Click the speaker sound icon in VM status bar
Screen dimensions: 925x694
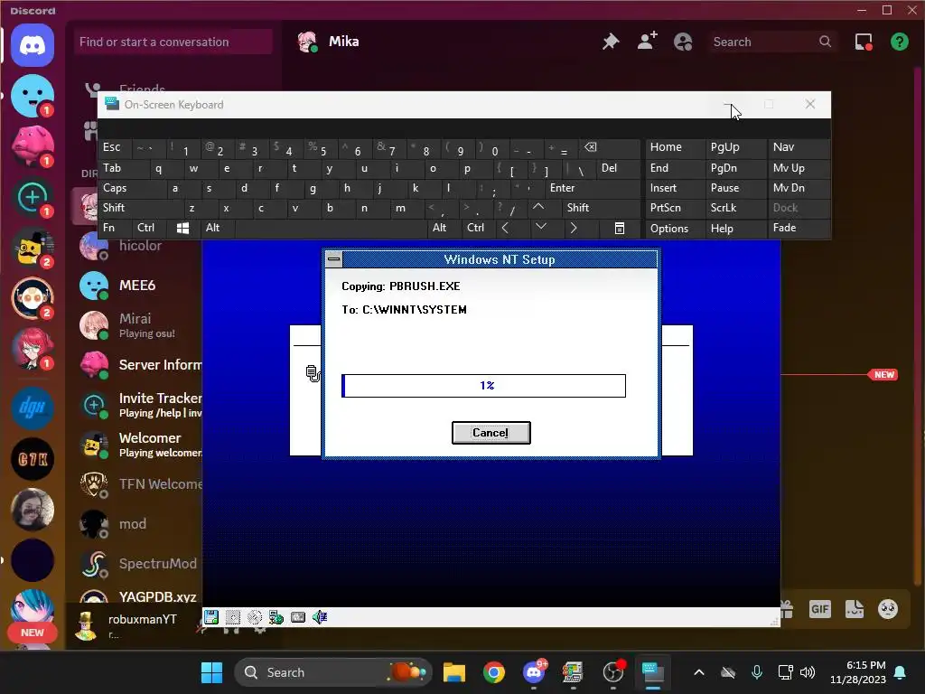click(320, 617)
